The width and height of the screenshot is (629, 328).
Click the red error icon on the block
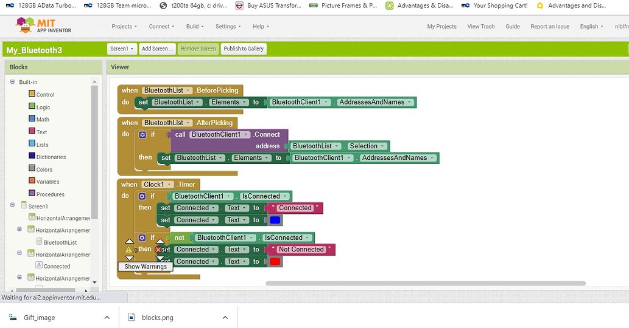coord(158,250)
